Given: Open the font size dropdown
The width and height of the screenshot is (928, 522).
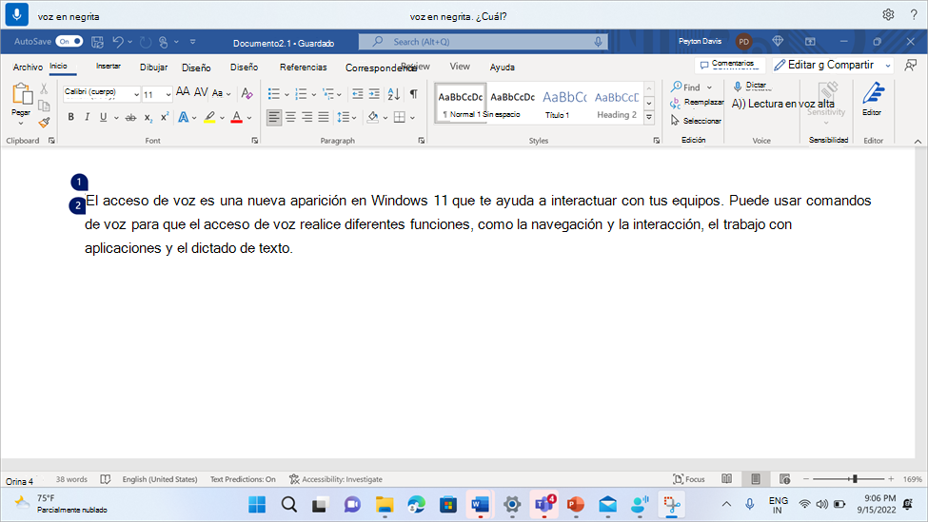Looking at the screenshot, I should tap(168, 94).
